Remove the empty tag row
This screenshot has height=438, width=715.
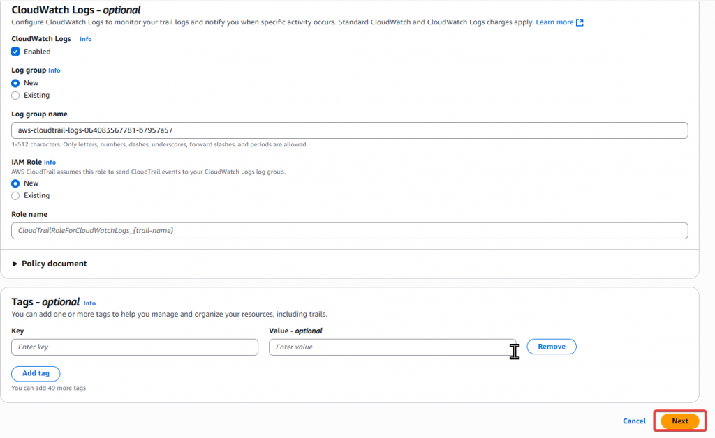[x=552, y=347]
